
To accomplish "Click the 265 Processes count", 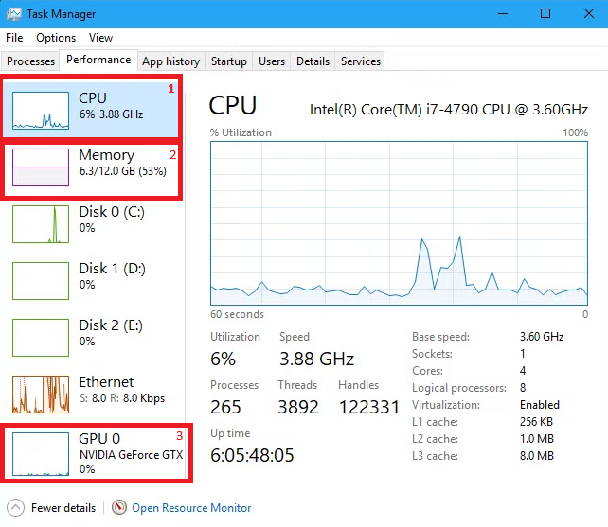I will 225,407.
